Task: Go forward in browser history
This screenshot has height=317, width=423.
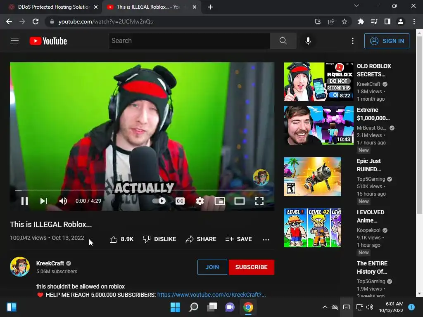Action: 22,21
